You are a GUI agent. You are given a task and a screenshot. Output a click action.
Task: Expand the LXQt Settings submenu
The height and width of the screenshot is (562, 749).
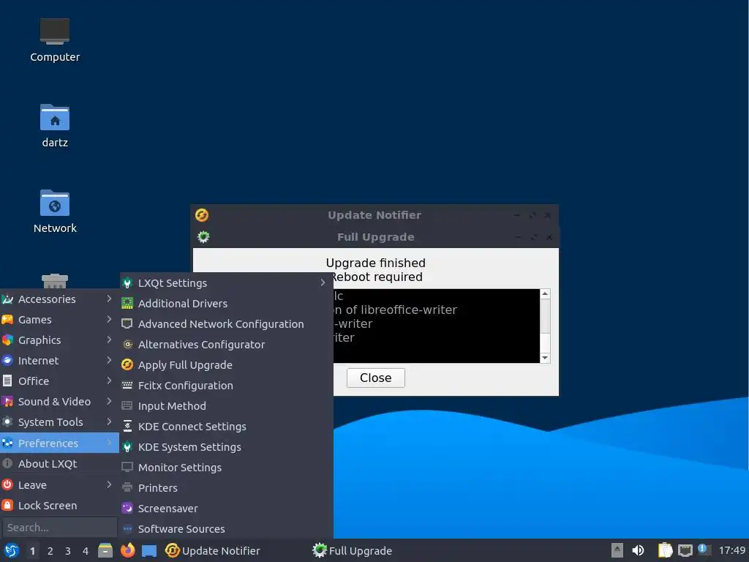(x=227, y=283)
